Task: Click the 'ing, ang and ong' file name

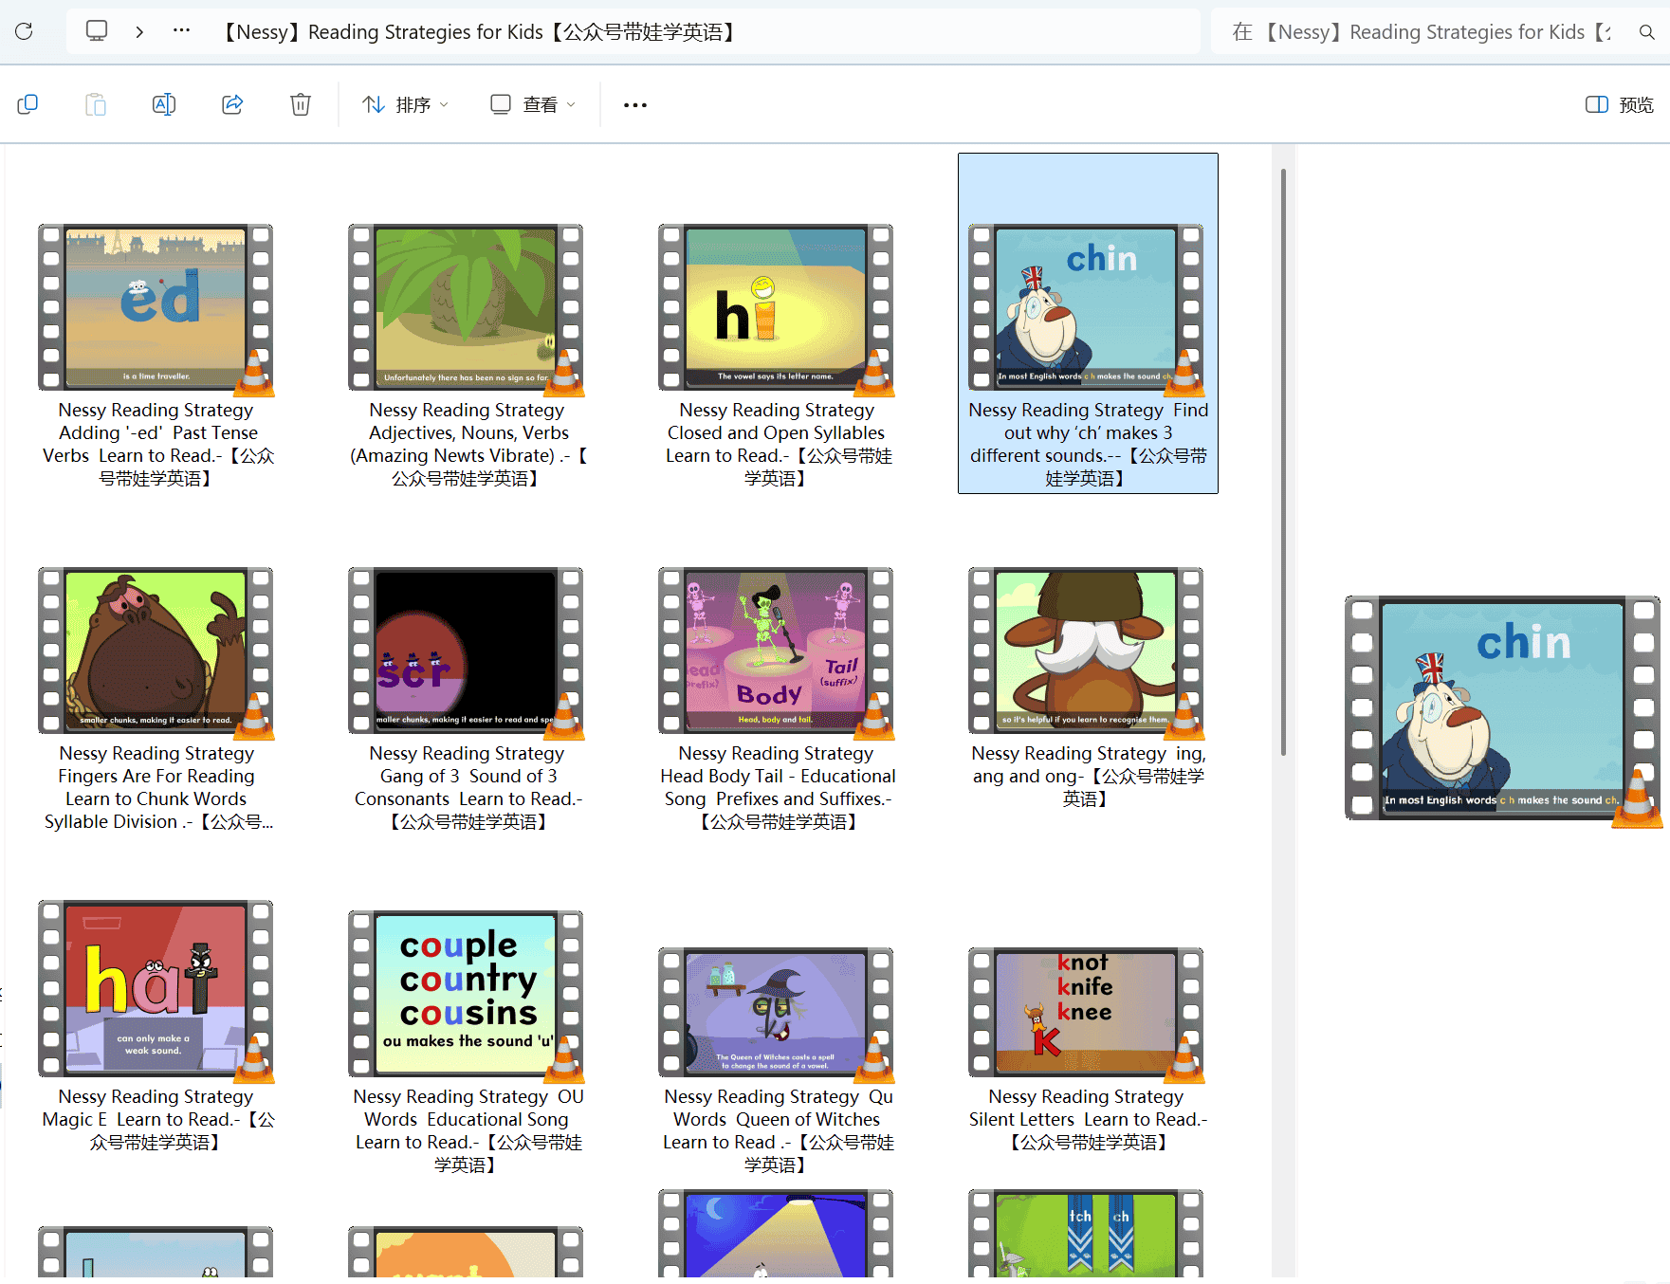Action: 1087,776
